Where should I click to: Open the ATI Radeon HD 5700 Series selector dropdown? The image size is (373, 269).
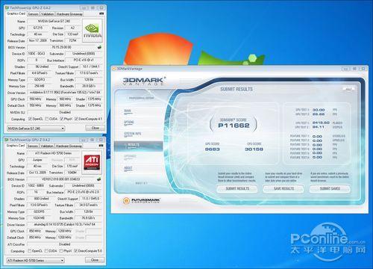pyautogui.click(x=35, y=260)
